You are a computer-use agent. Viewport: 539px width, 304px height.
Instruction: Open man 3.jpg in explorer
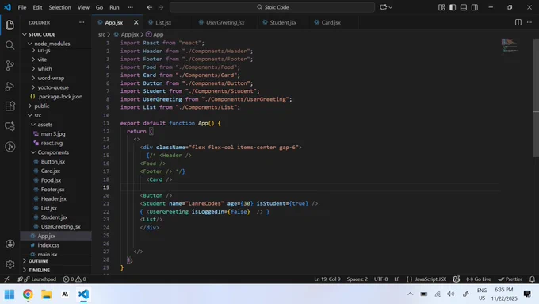click(56, 134)
